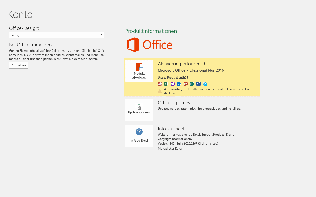This screenshot has height=197, width=316.
Task: Click the Outlook app icon
Action: pyautogui.click(x=179, y=84)
